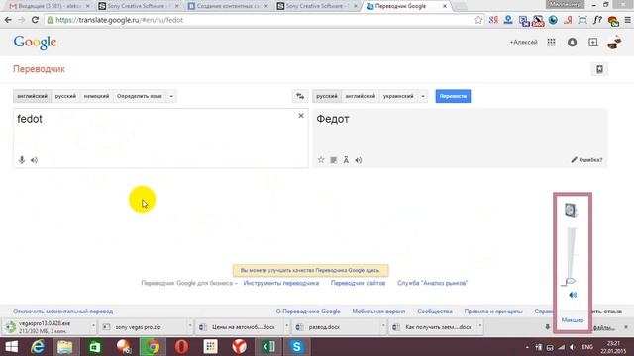Listen to the source text 'fedot'
634x356 pixels.
34,160
